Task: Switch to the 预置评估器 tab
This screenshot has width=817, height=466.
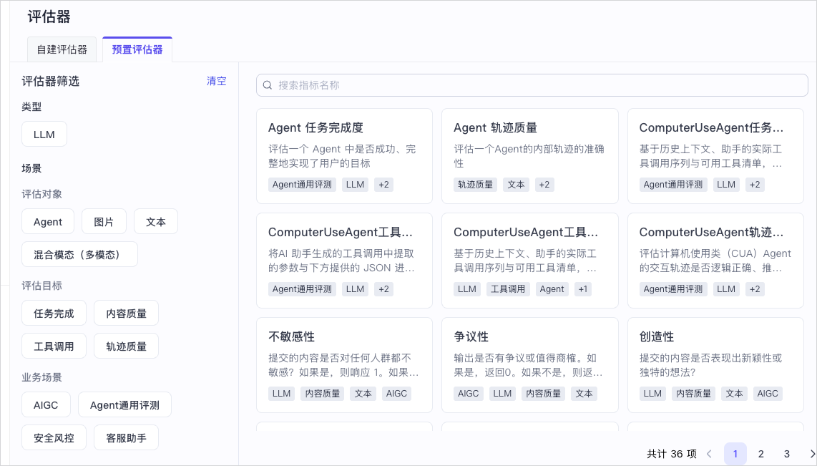Action: (137, 49)
